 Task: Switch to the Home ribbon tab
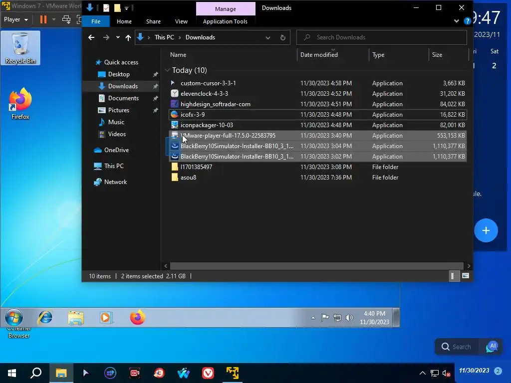click(x=124, y=21)
